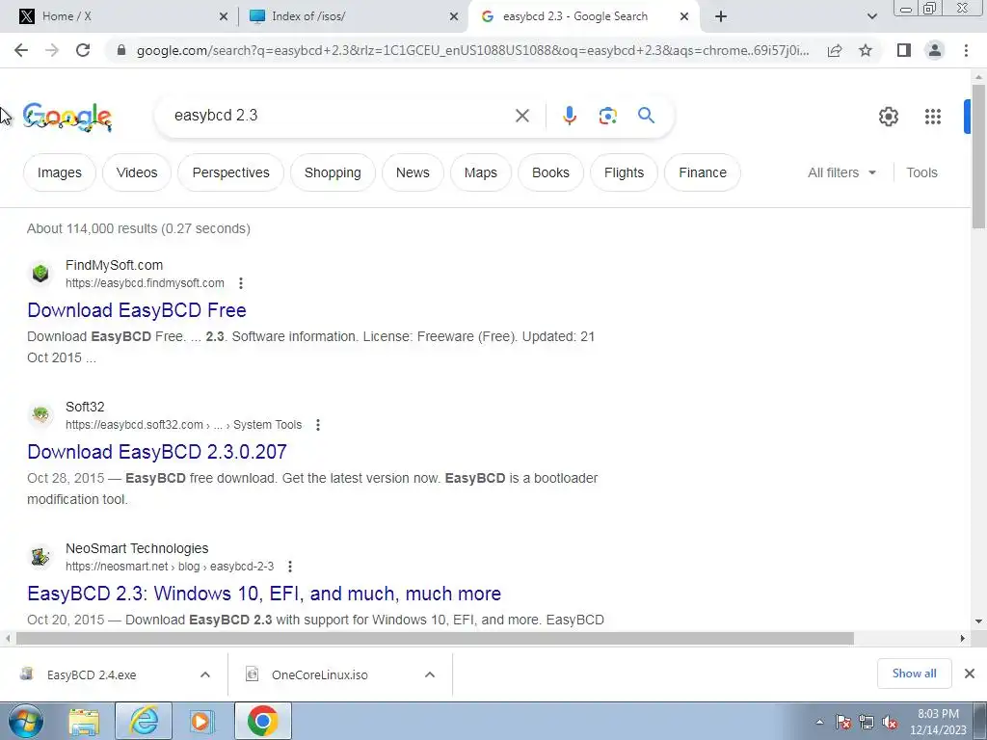Open Google quick settings gear
Screen dimensions: 987x740
pos(888,117)
